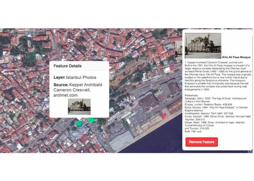Click the Kilic Ali Pasa Mosque title
Image resolution: width=254 pixels, height=181 pixels.
pyautogui.click(x=236, y=57)
